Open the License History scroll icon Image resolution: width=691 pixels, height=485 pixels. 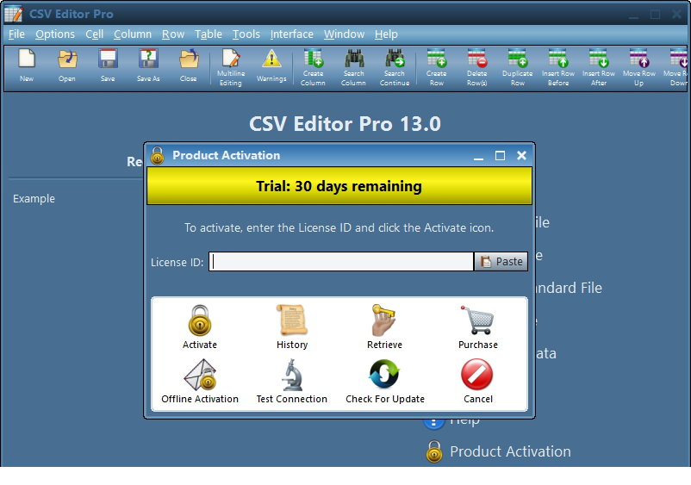click(x=292, y=326)
